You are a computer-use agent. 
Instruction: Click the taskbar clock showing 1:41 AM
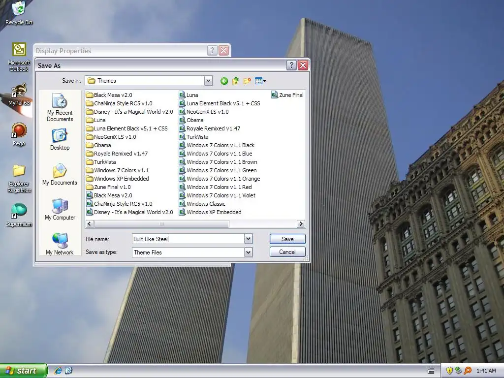tap(486, 371)
